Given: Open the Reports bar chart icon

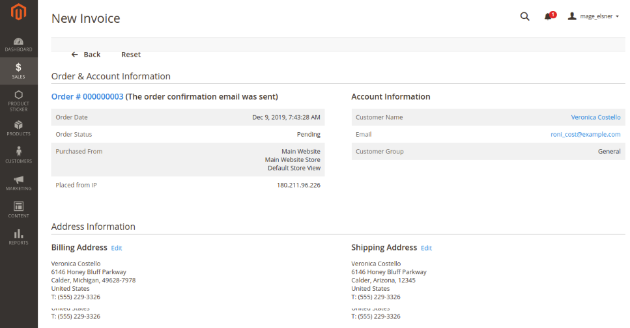Looking at the screenshot, I should pyautogui.click(x=18, y=237).
